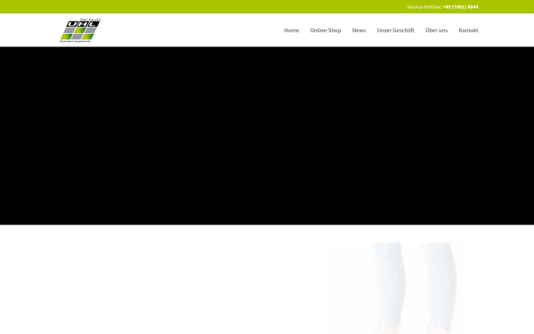The height and width of the screenshot is (334, 534).
Task: Click the Schuh Uhl logo
Action: [80, 30]
